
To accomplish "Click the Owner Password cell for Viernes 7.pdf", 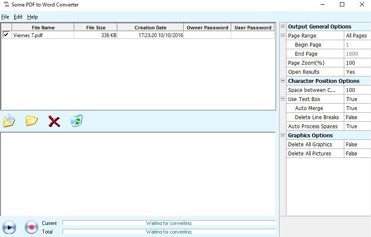I will [207, 35].
